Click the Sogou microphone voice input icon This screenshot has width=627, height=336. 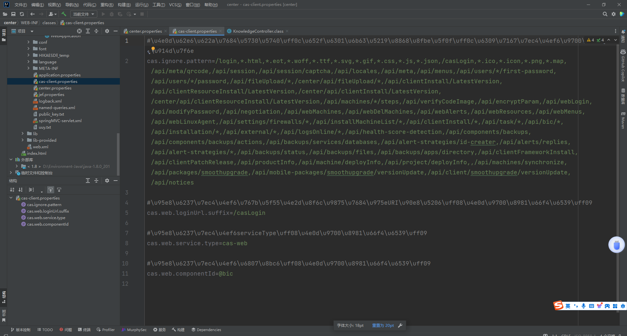tap(584, 306)
